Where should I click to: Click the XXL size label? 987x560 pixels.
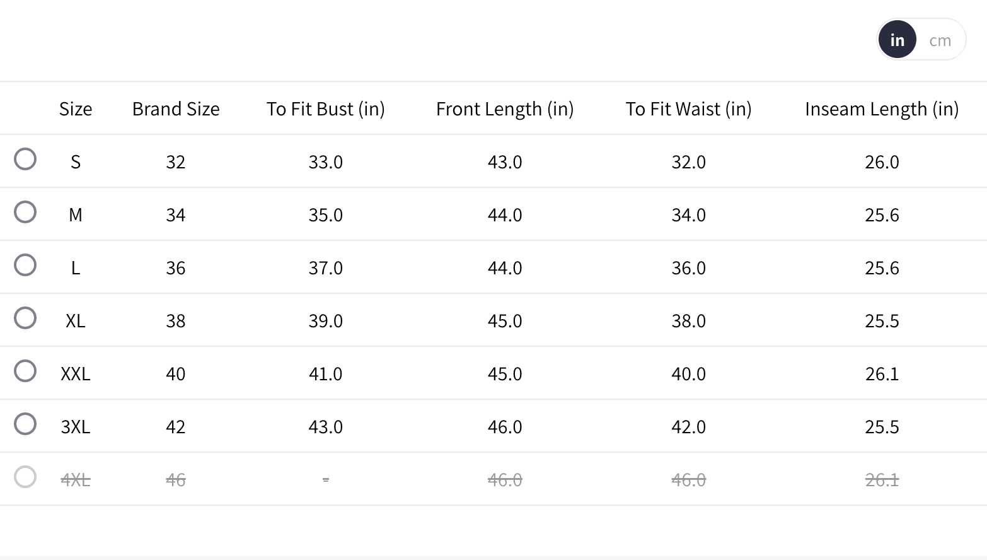click(x=76, y=374)
